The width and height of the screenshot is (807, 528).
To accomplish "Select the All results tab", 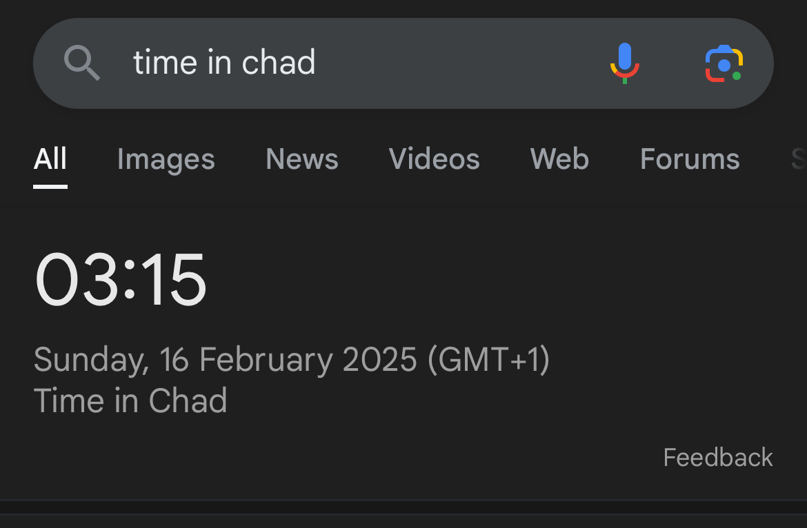I will 50,159.
